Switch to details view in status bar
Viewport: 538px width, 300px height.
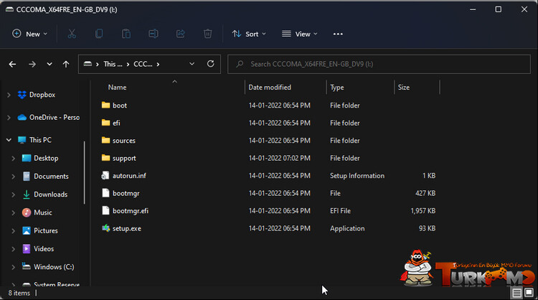coord(516,293)
